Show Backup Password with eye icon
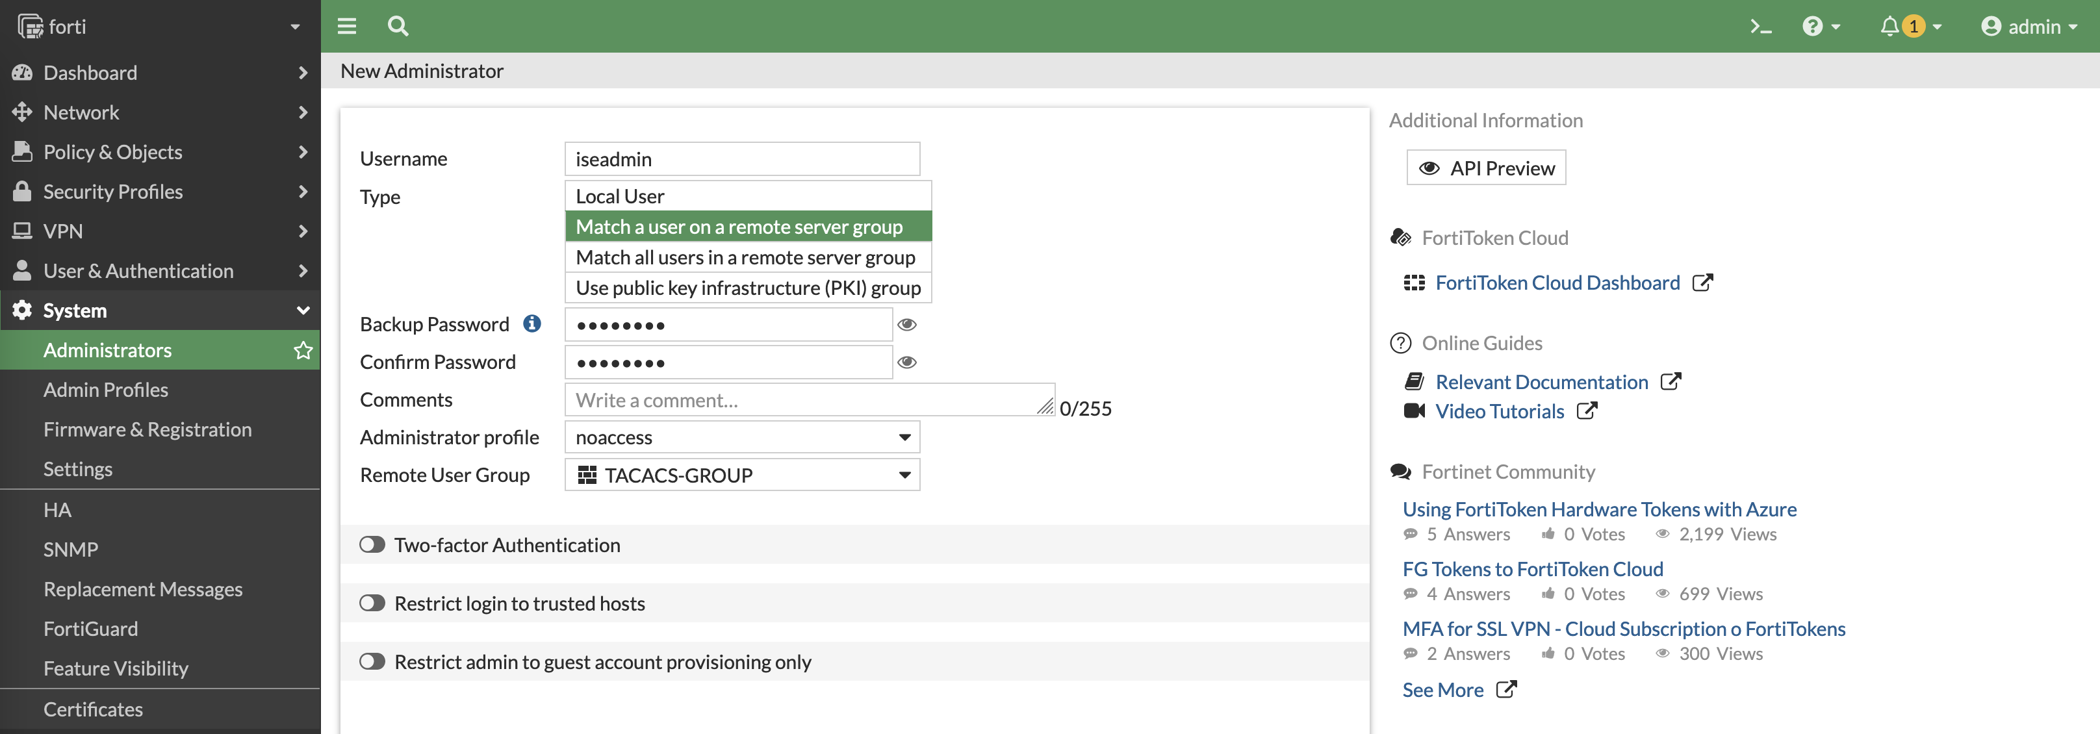Image resolution: width=2100 pixels, height=734 pixels. pyautogui.click(x=906, y=325)
